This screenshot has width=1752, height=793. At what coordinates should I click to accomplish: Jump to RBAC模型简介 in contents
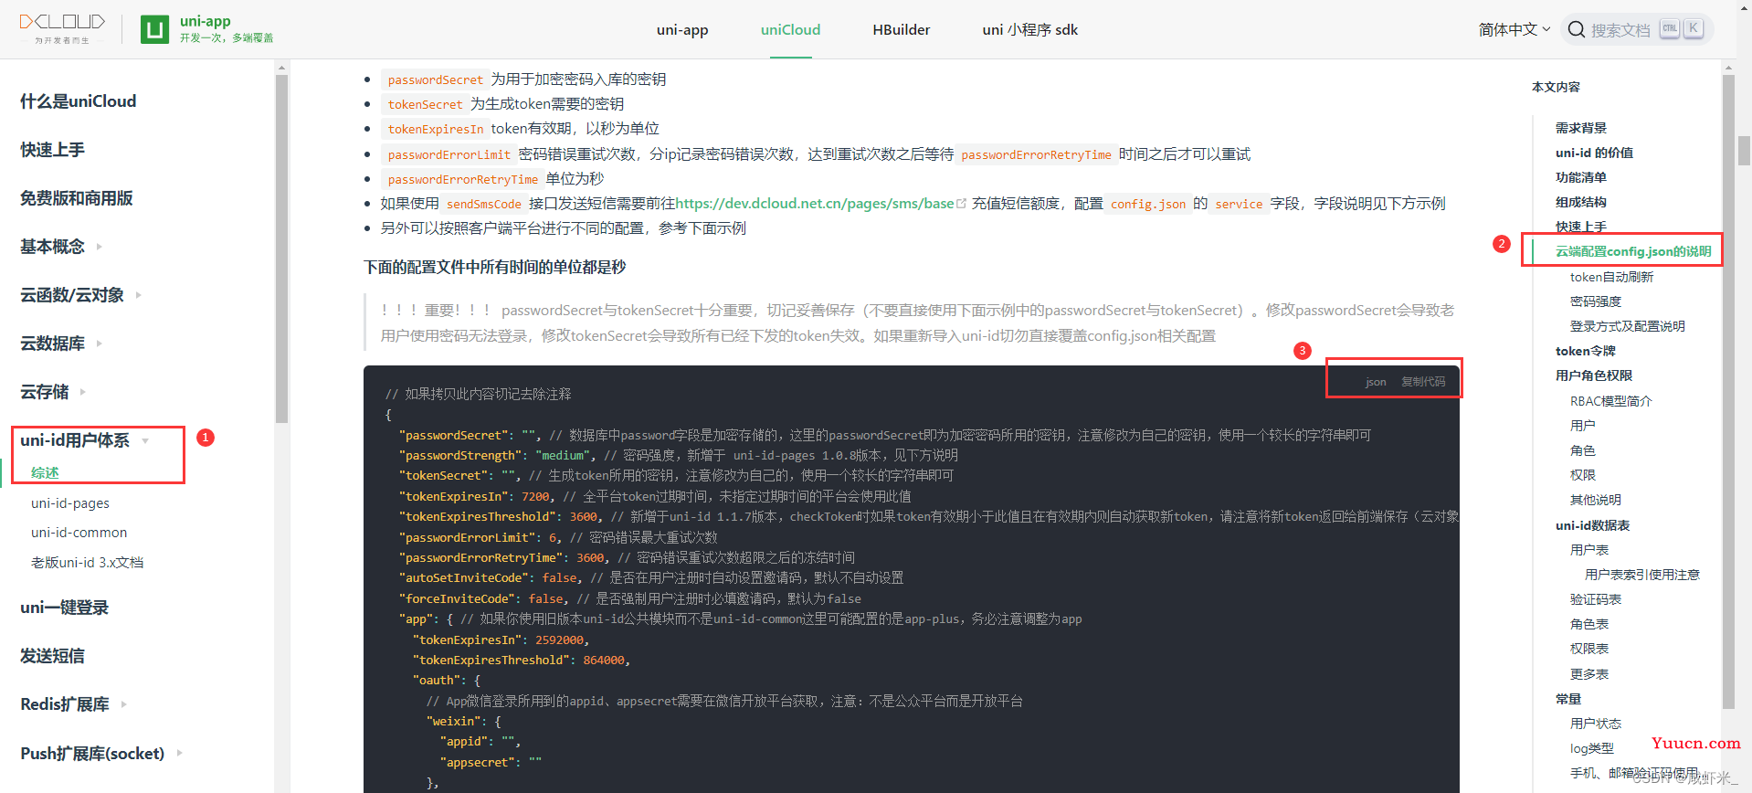point(1611,401)
